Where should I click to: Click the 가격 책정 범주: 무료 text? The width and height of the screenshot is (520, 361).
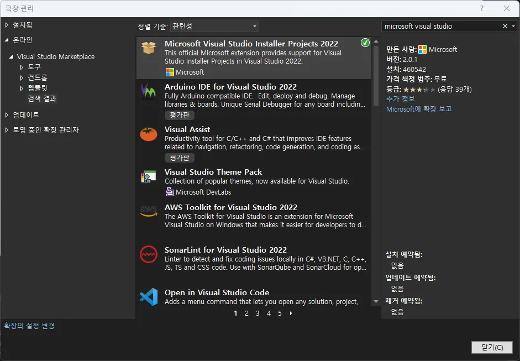click(417, 79)
